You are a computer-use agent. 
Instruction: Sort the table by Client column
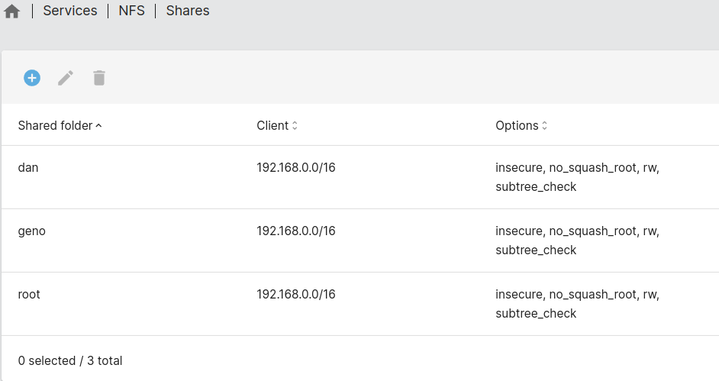tap(272, 125)
